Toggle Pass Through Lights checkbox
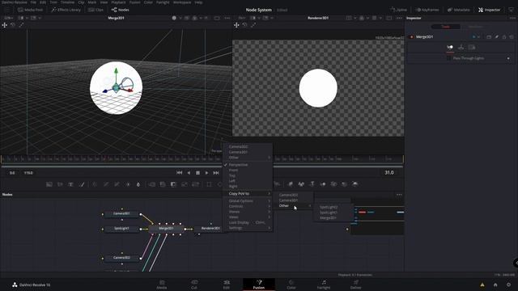 coord(448,58)
